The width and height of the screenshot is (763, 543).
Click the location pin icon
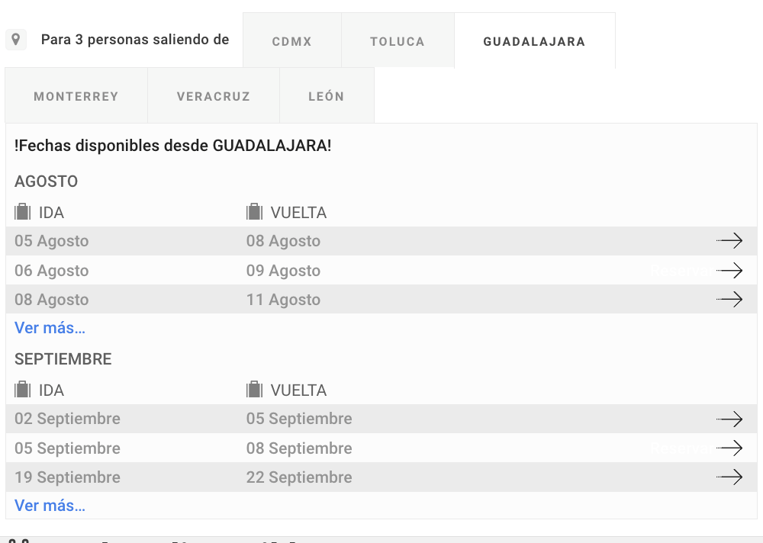coord(15,40)
